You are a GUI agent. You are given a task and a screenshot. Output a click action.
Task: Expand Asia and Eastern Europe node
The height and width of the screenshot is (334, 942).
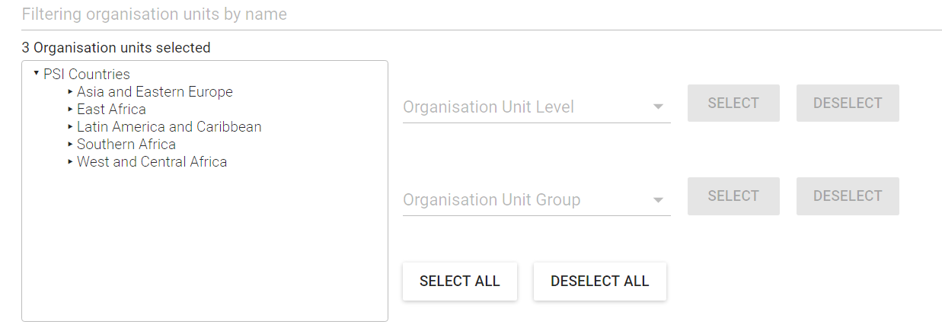click(71, 91)
